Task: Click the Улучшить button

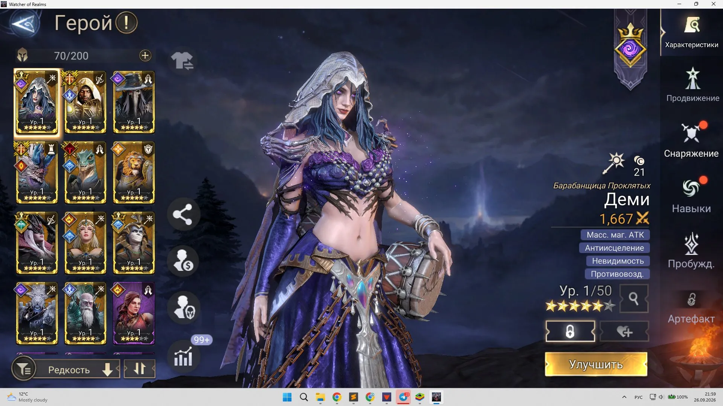Action: (596, 364)
